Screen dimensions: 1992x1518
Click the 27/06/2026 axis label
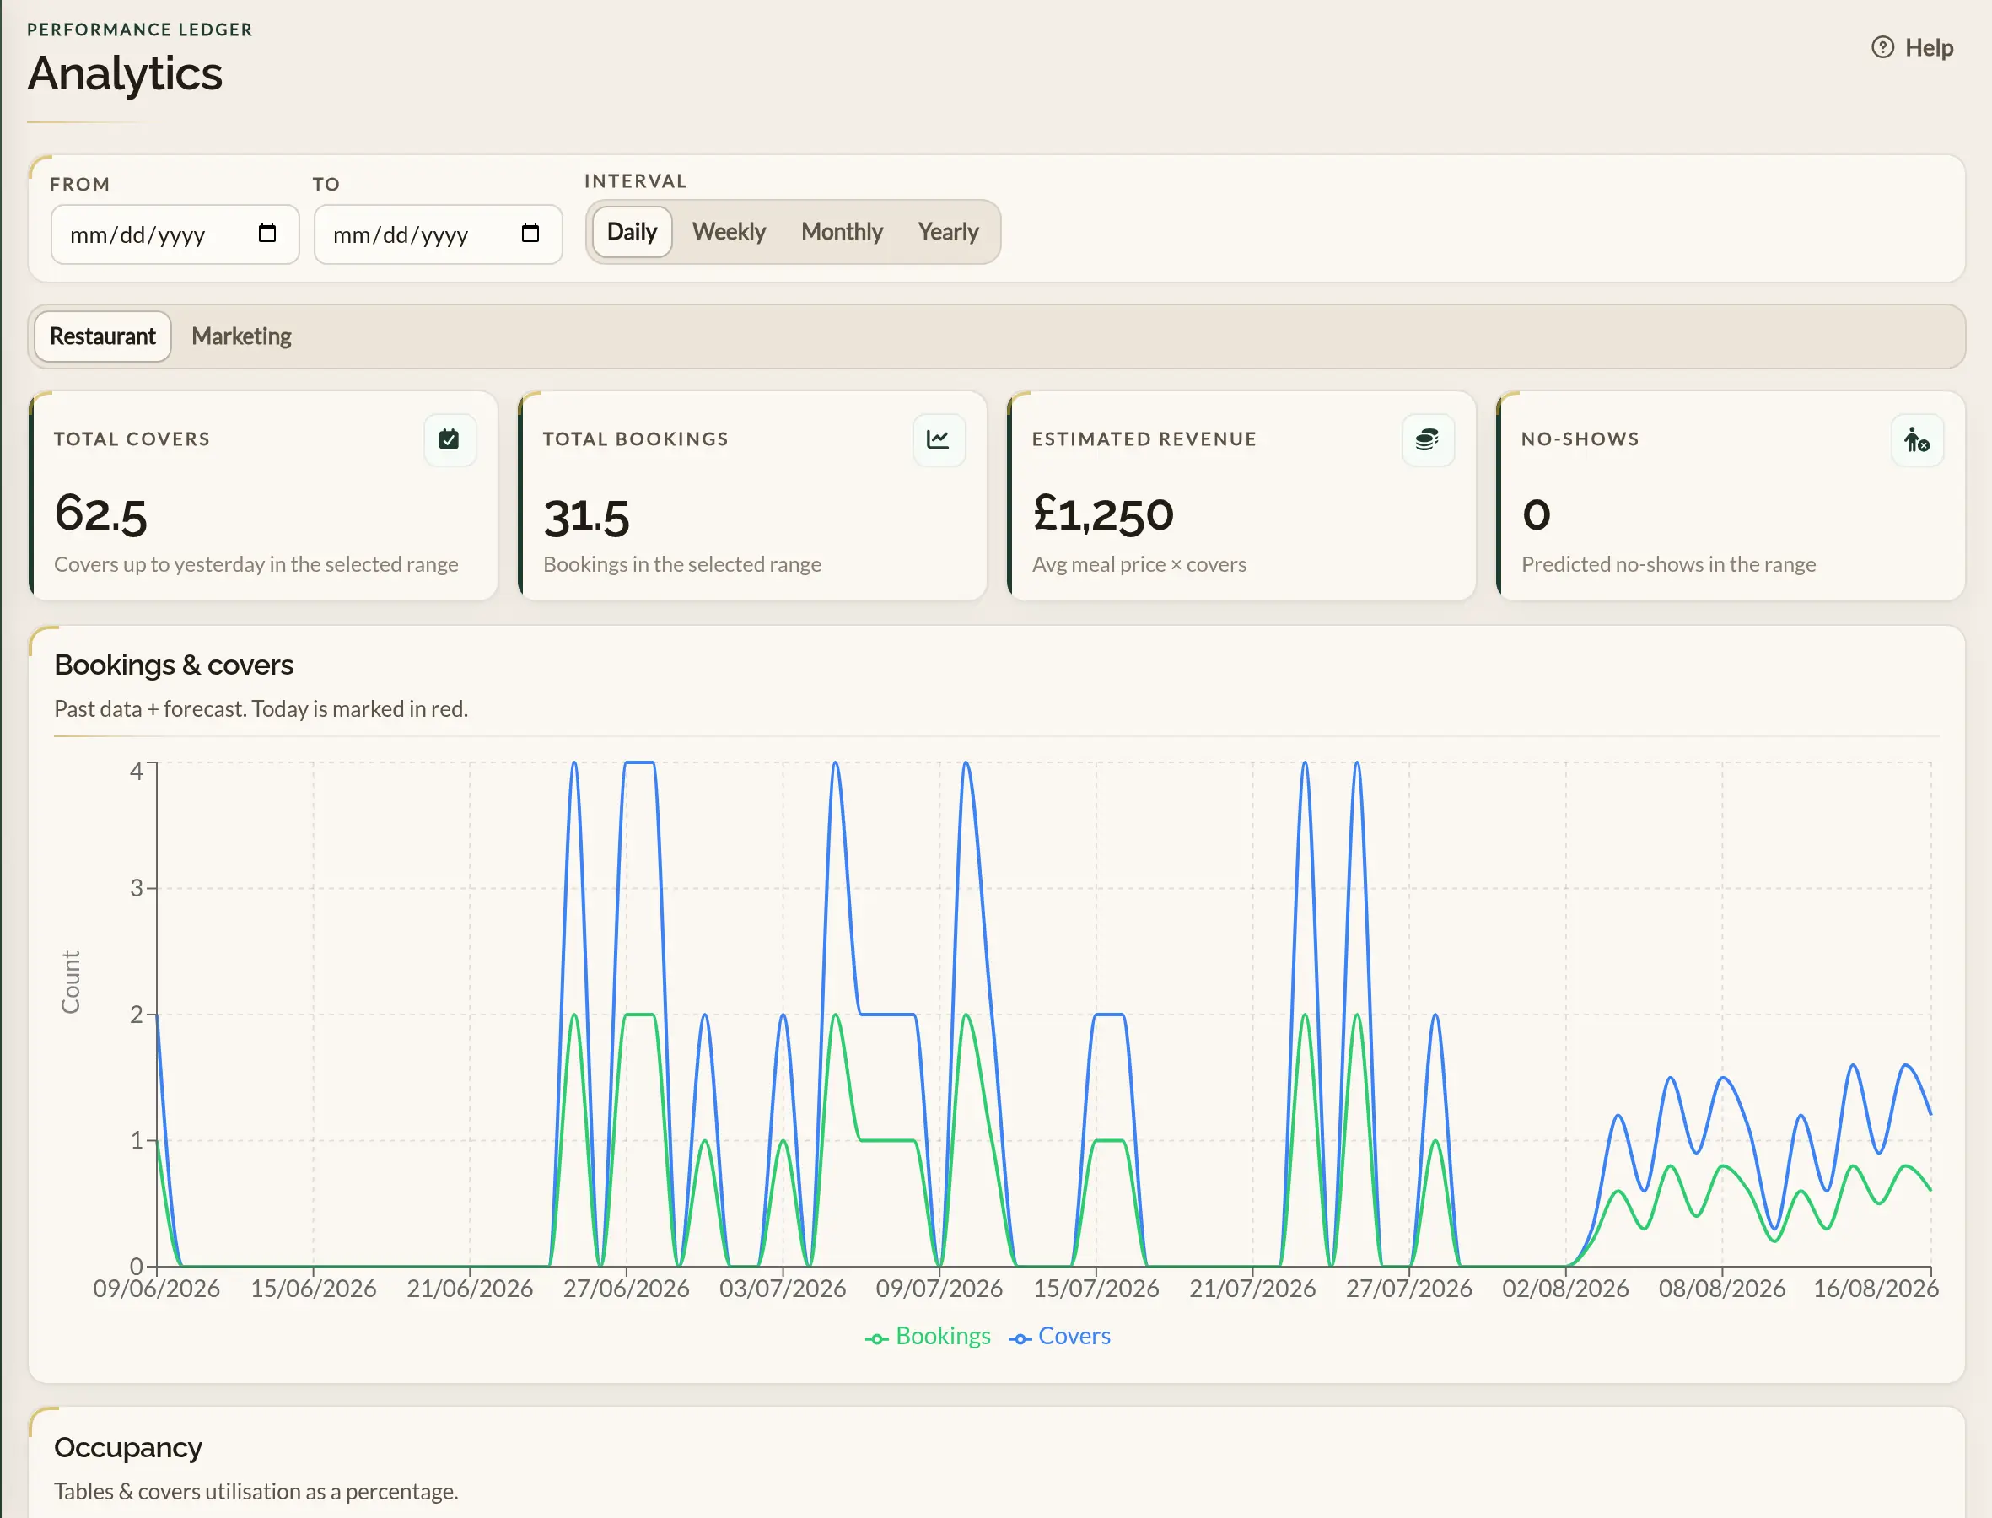626,1289
